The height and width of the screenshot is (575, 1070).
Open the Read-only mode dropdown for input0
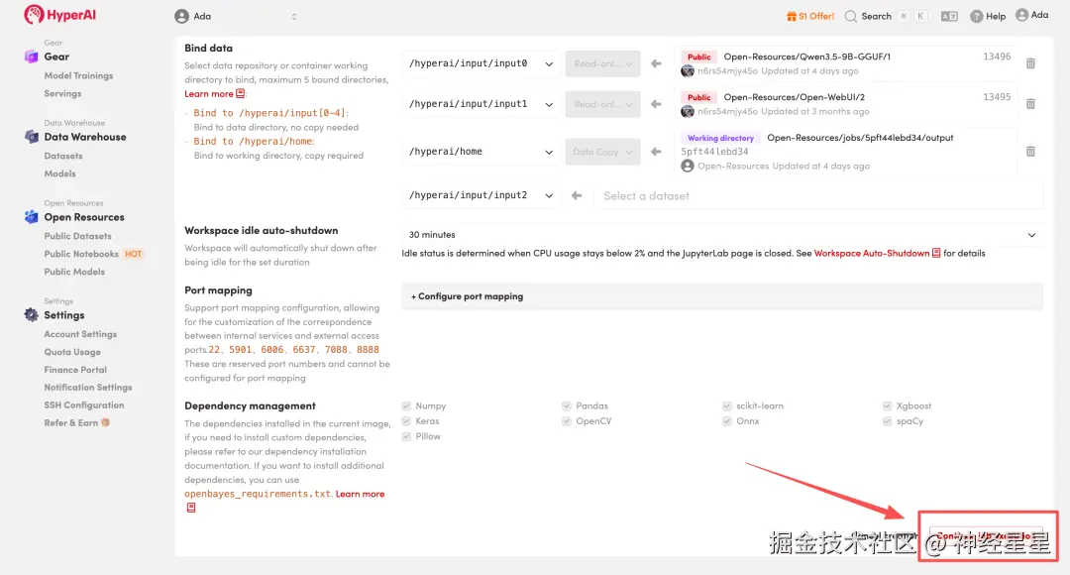tap(602, 63)
